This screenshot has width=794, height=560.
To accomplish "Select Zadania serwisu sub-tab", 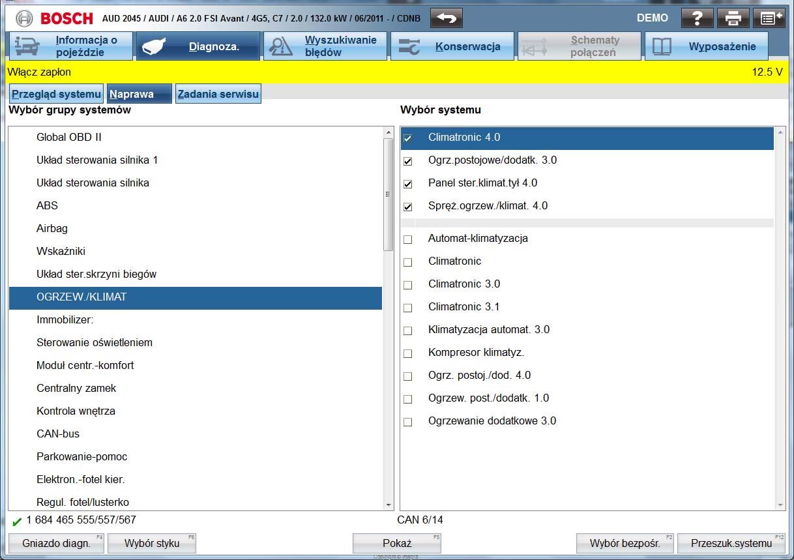I will point(218,94).
